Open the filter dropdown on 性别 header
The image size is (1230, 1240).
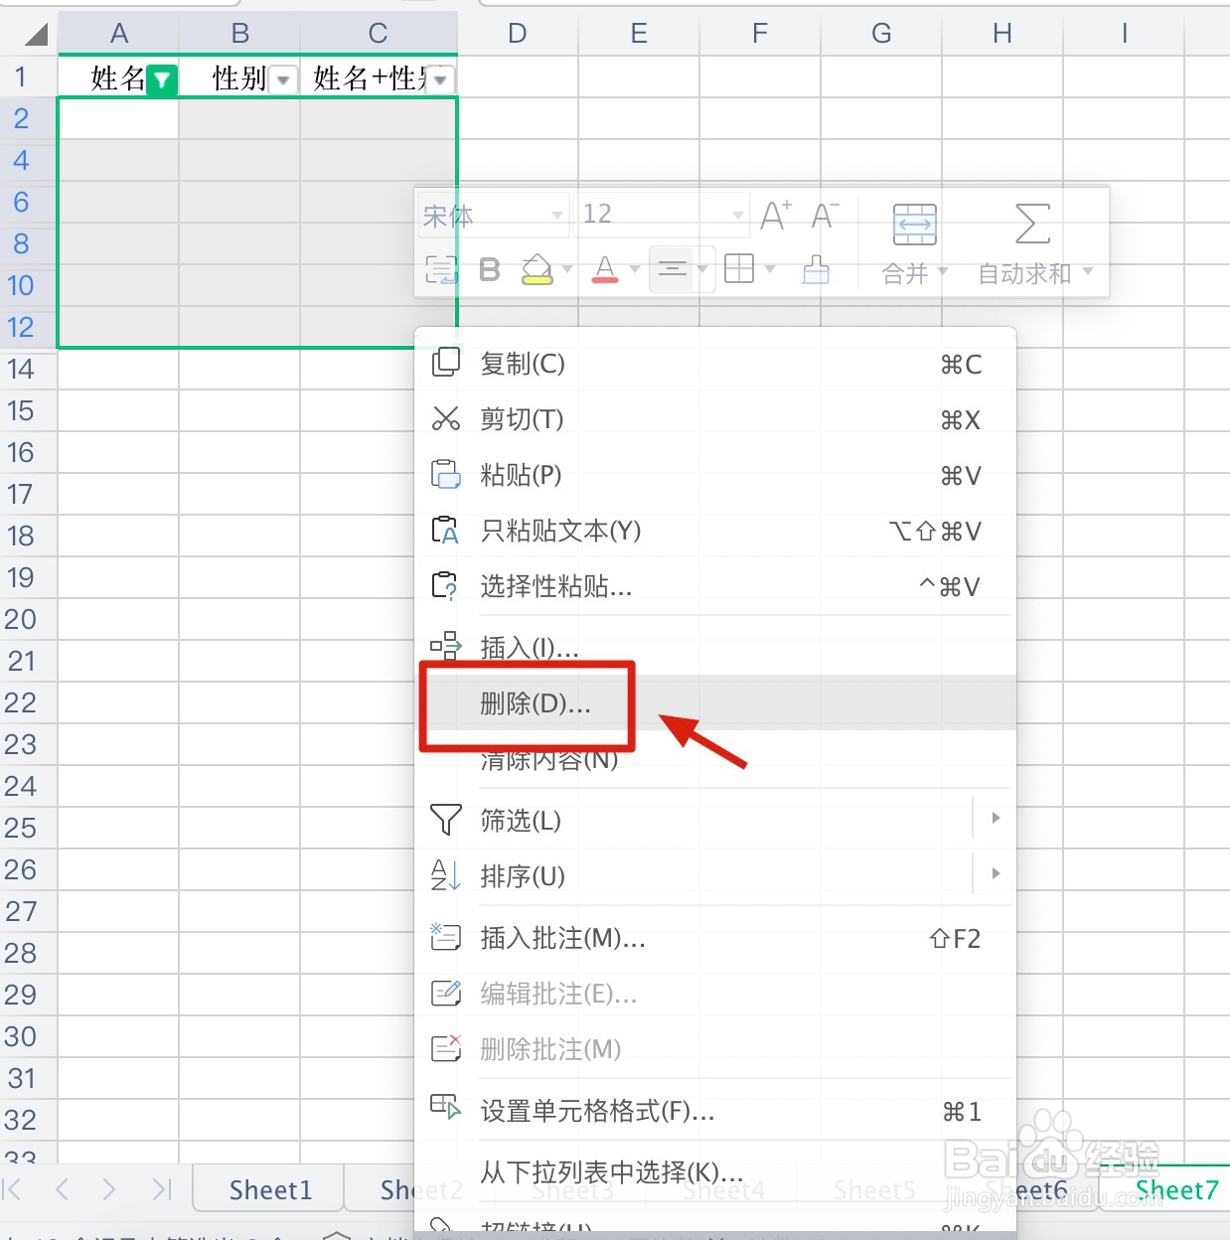click(x=284, y=79)
